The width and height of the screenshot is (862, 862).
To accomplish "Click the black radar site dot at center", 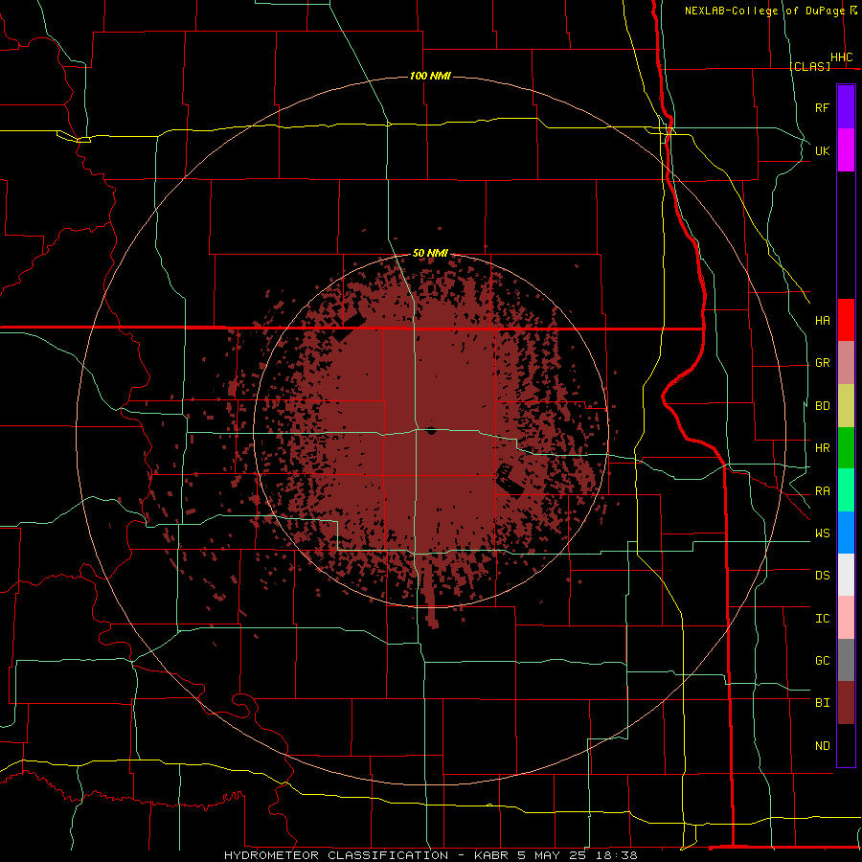I will (x=430, y=430).
